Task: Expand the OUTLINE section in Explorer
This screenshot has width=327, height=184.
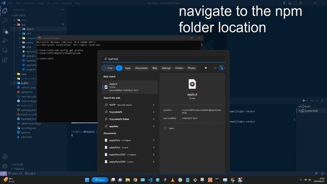Action: point(18,165)
